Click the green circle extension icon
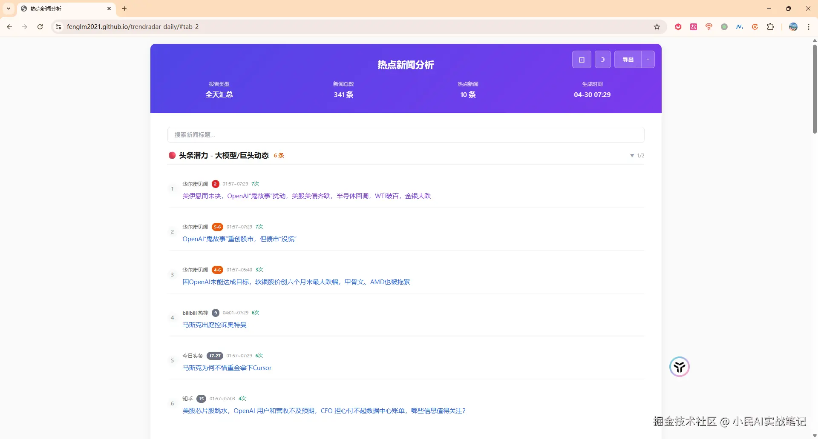 724,27
